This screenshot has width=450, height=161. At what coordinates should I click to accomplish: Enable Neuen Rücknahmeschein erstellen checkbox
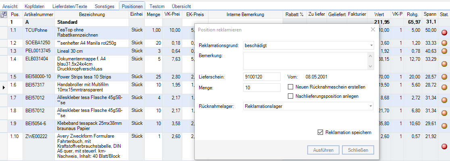[x=291, y=87]
